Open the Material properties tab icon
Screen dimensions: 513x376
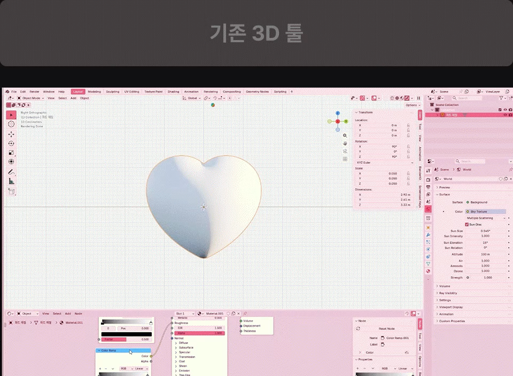[x=428, y=271]
